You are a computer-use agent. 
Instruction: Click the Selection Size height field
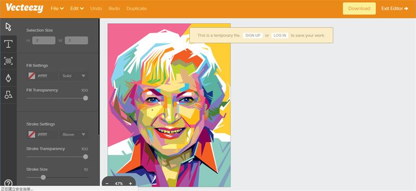point(44,40)
